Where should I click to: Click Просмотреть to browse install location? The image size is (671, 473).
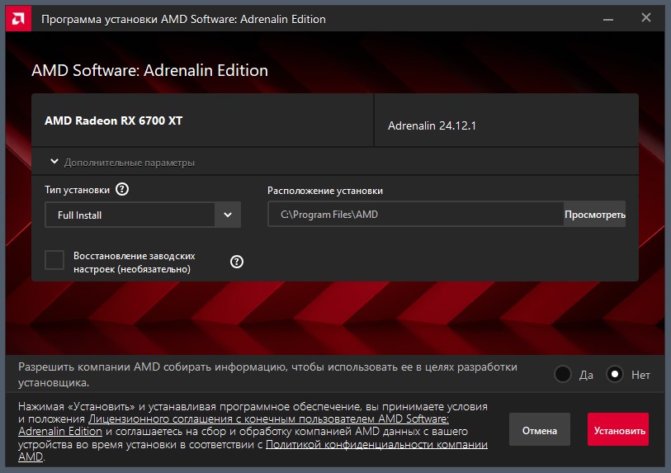tap(595, 214)
